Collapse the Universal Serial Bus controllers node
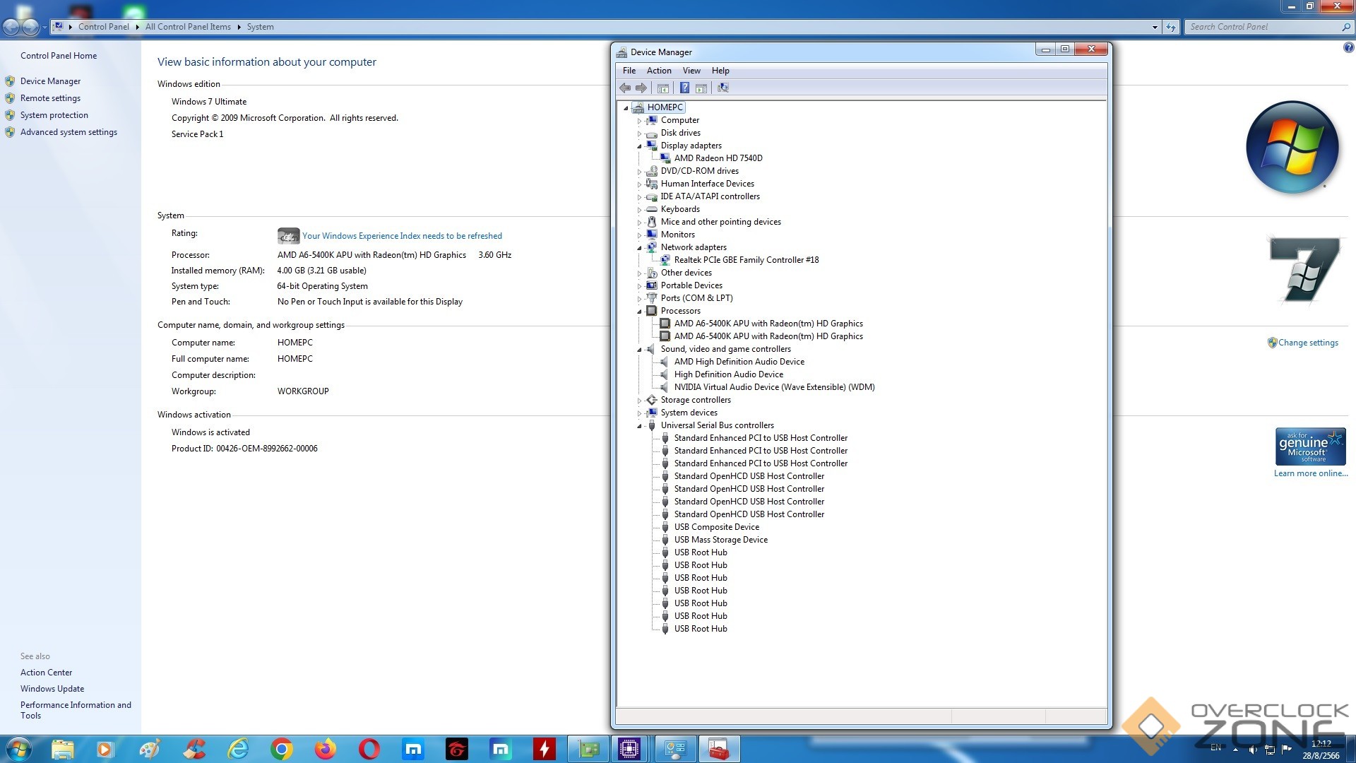 click(640, 426)
